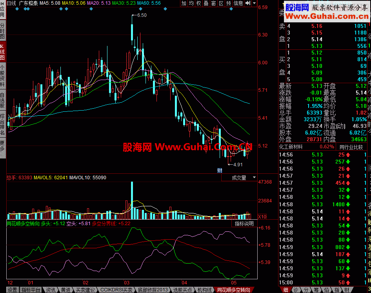This screenshot has height=293, width=371.
Task: Click the jump-to-end arrow icon in toolbar
Action: point(248,3)
